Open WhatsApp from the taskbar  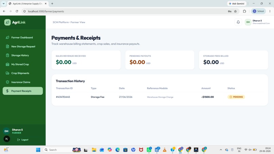pyautogui.click(x=149, y=150)
